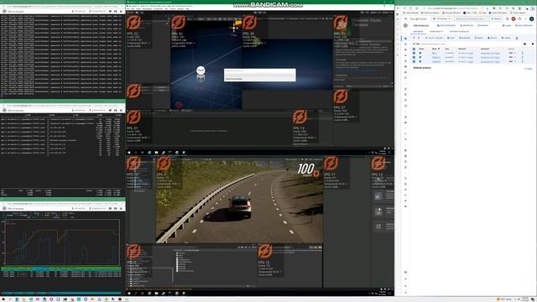Uncheck the first VM instance row checkbox

click(414, 53)
